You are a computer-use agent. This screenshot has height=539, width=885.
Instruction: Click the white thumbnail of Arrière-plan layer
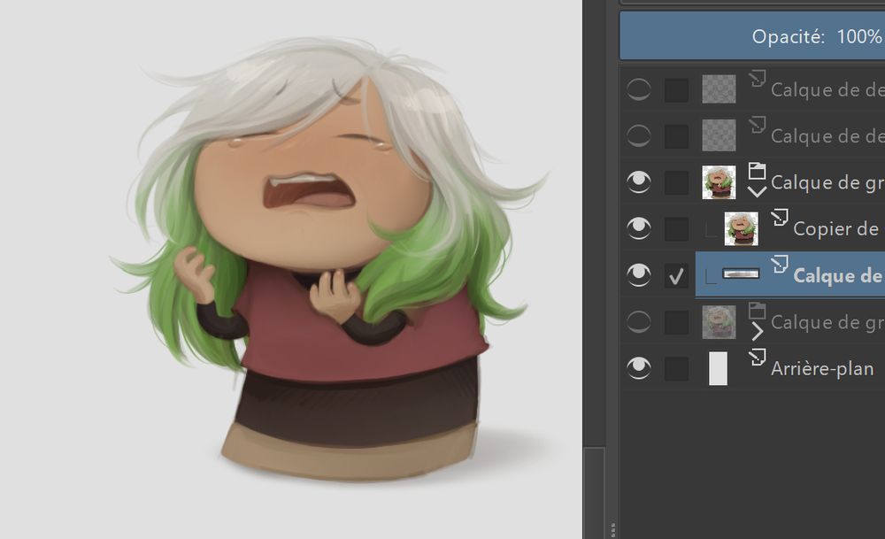[x=718, y=368]
